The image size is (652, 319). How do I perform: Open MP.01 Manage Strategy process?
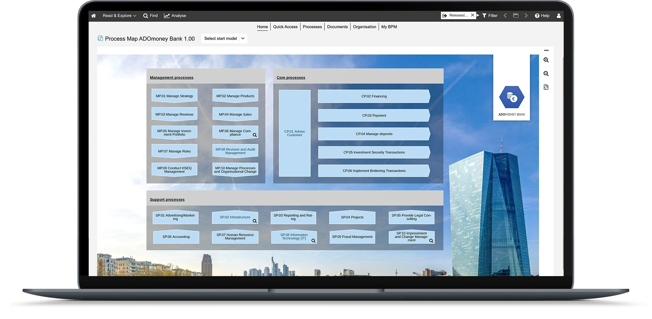click(174, 96)
